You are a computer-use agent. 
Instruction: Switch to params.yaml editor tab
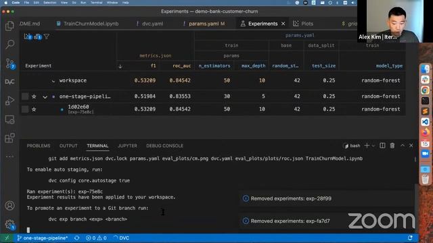(x=204, y=24)
